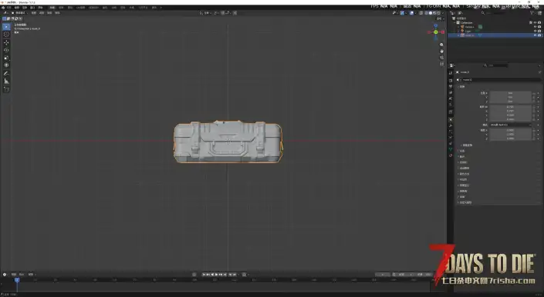Open the green Object Data properties tab
The height and width of the screenshot is (297, 544).
click(x=451, y=149)
